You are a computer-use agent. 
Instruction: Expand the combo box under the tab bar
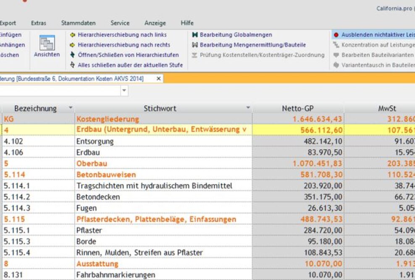coord(124,90)
